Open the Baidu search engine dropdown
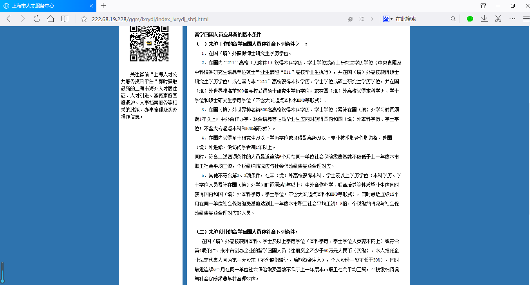Screen dimensions: 530x285 click(x=387, y=19)
